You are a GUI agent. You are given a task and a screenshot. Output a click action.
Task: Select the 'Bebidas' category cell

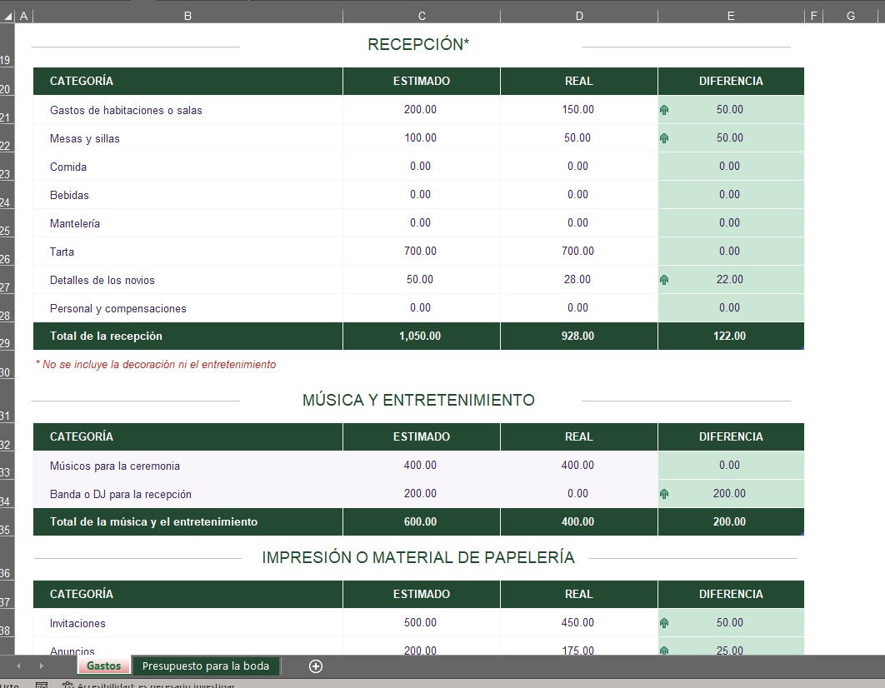(x=188, y=195)
